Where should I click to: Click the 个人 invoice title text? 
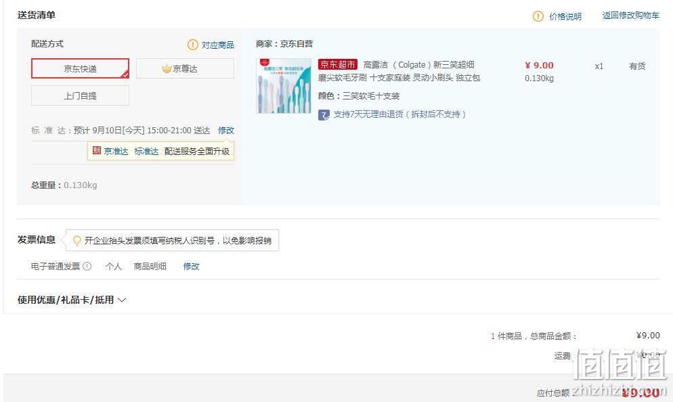(113, 267)
